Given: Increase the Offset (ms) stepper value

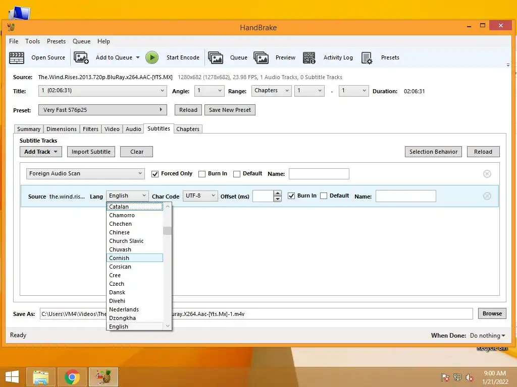Looking at the screenshot, I should tap(278, 193).
